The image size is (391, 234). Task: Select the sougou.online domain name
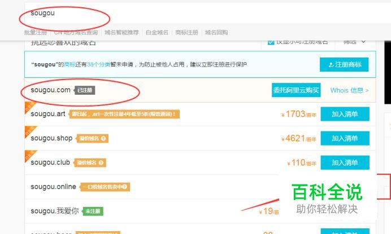(53, 187)
